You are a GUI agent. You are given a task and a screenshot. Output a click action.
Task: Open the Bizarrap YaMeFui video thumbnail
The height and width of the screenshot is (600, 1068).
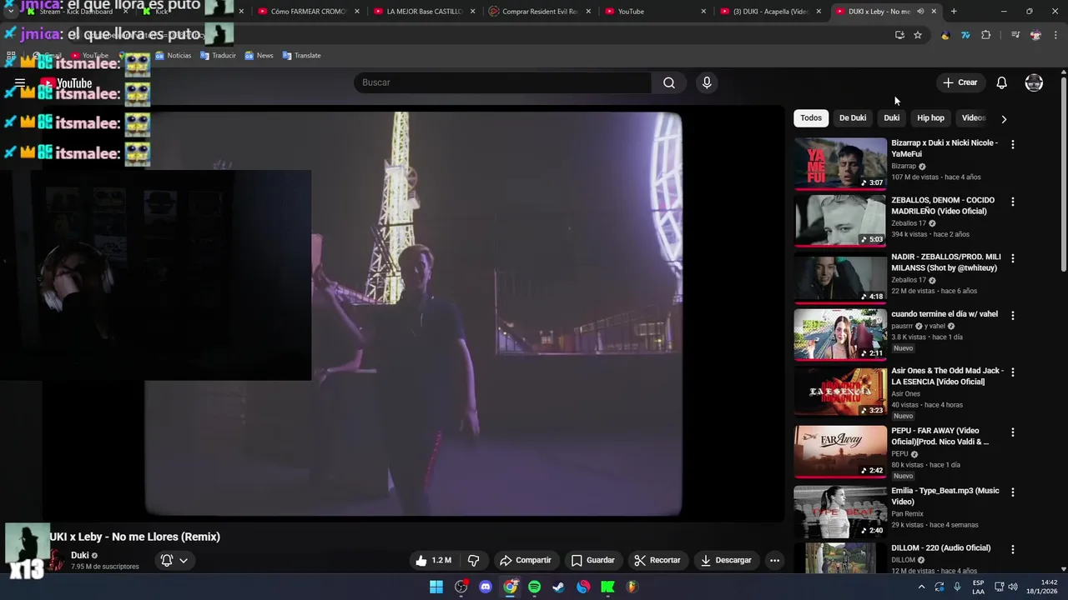840,163
